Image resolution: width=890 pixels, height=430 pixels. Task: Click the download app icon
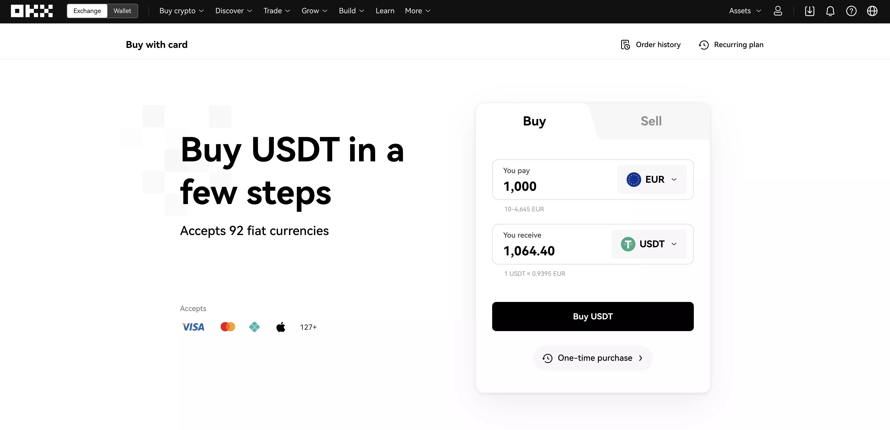(x=809, y=11)
